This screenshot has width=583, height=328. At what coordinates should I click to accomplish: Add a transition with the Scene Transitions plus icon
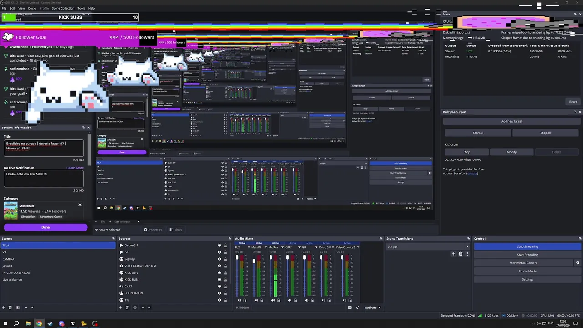click(453, 254)
